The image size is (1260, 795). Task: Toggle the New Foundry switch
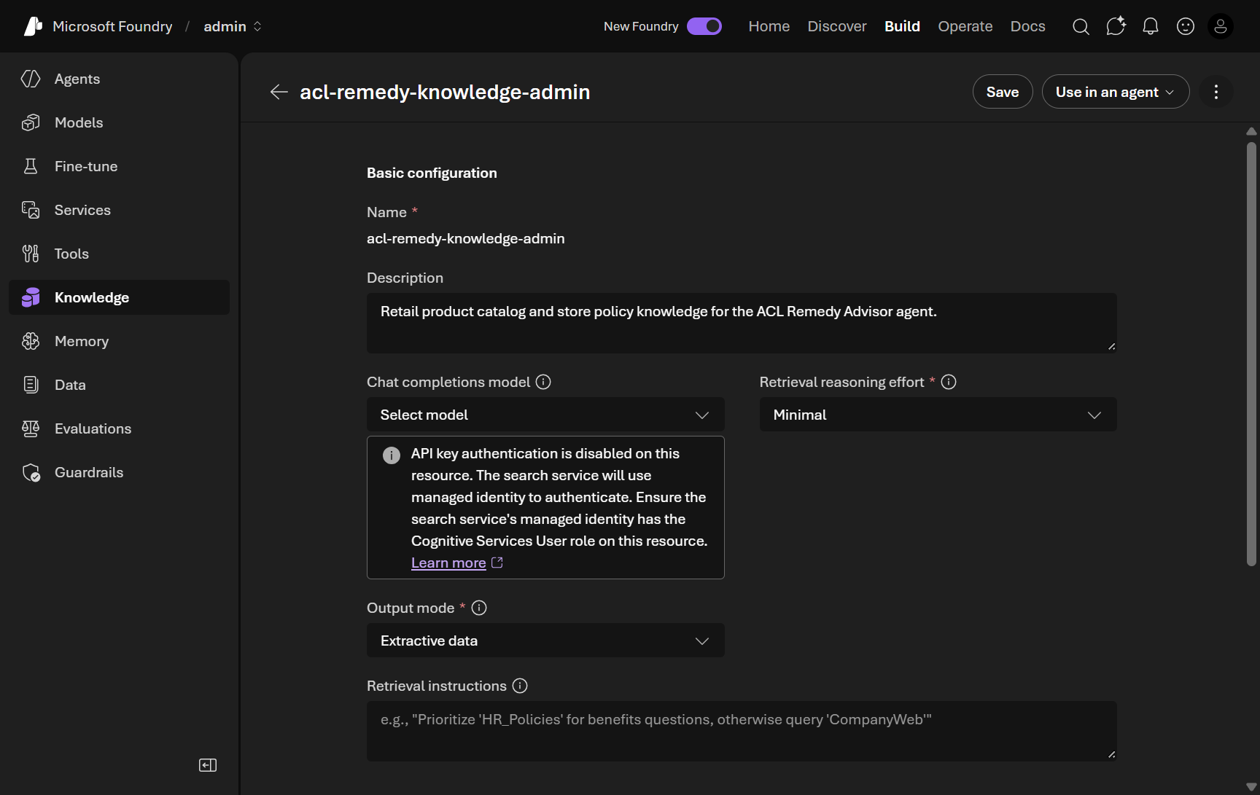click(704, 26)
